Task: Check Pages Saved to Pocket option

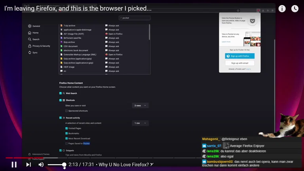Action: (x=66, y=144)
